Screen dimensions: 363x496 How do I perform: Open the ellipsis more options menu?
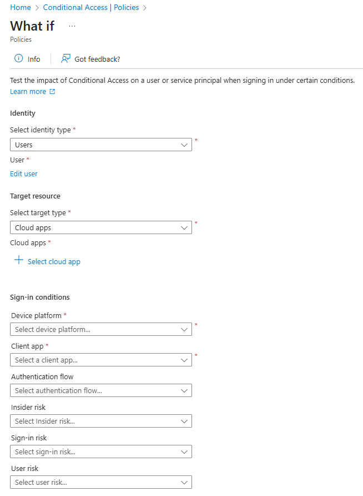click(x=72, y=26)
